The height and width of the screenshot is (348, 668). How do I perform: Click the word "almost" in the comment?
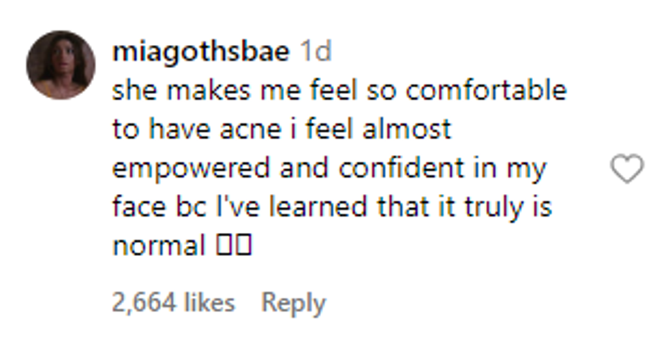coord(406,129)
